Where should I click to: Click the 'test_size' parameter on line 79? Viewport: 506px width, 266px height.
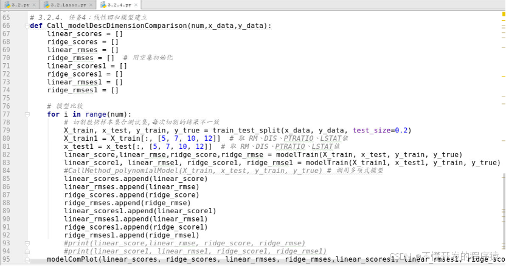tap(372, 131)
